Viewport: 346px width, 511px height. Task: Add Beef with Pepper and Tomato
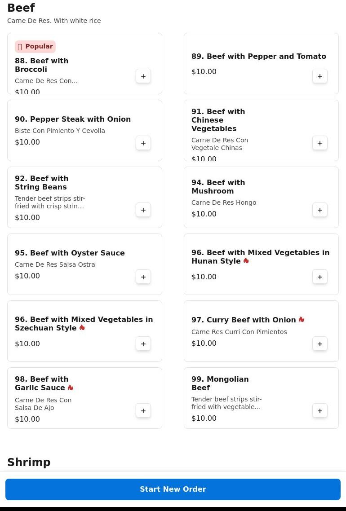tap(320, 76)
